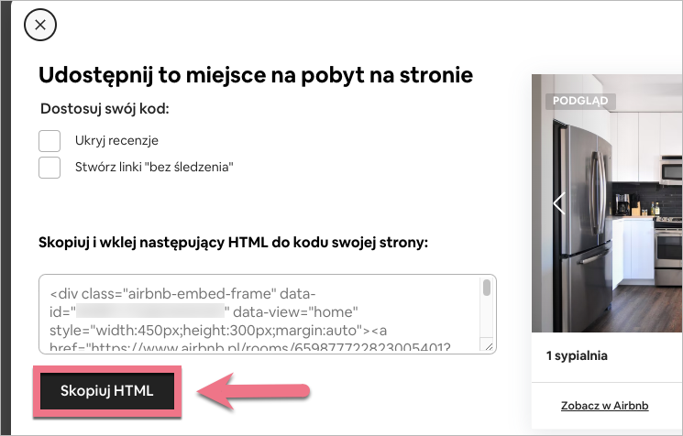Enable the "Ukryj recenzje" checkbox
Image resolution: width=683 pixels, height=436 pixels.
tap(50, 141)
